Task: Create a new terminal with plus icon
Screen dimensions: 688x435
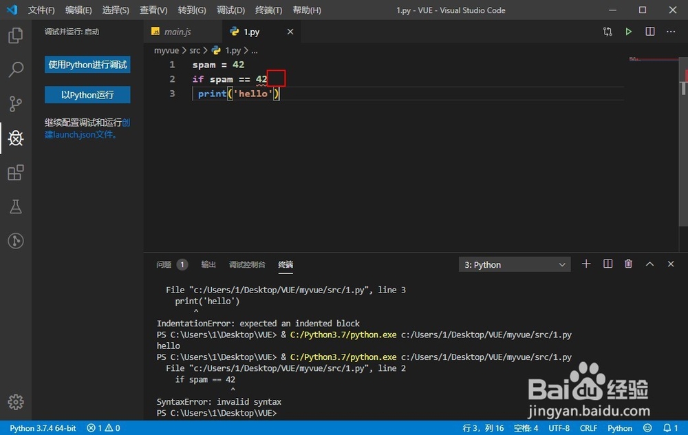Action: pyautogui.click(x=585, y=264)
